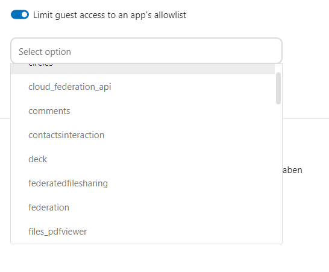
Task: Select files_pdfviewer option
Action: 143,232
